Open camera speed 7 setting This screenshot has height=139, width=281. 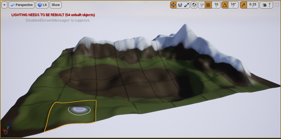266,5
